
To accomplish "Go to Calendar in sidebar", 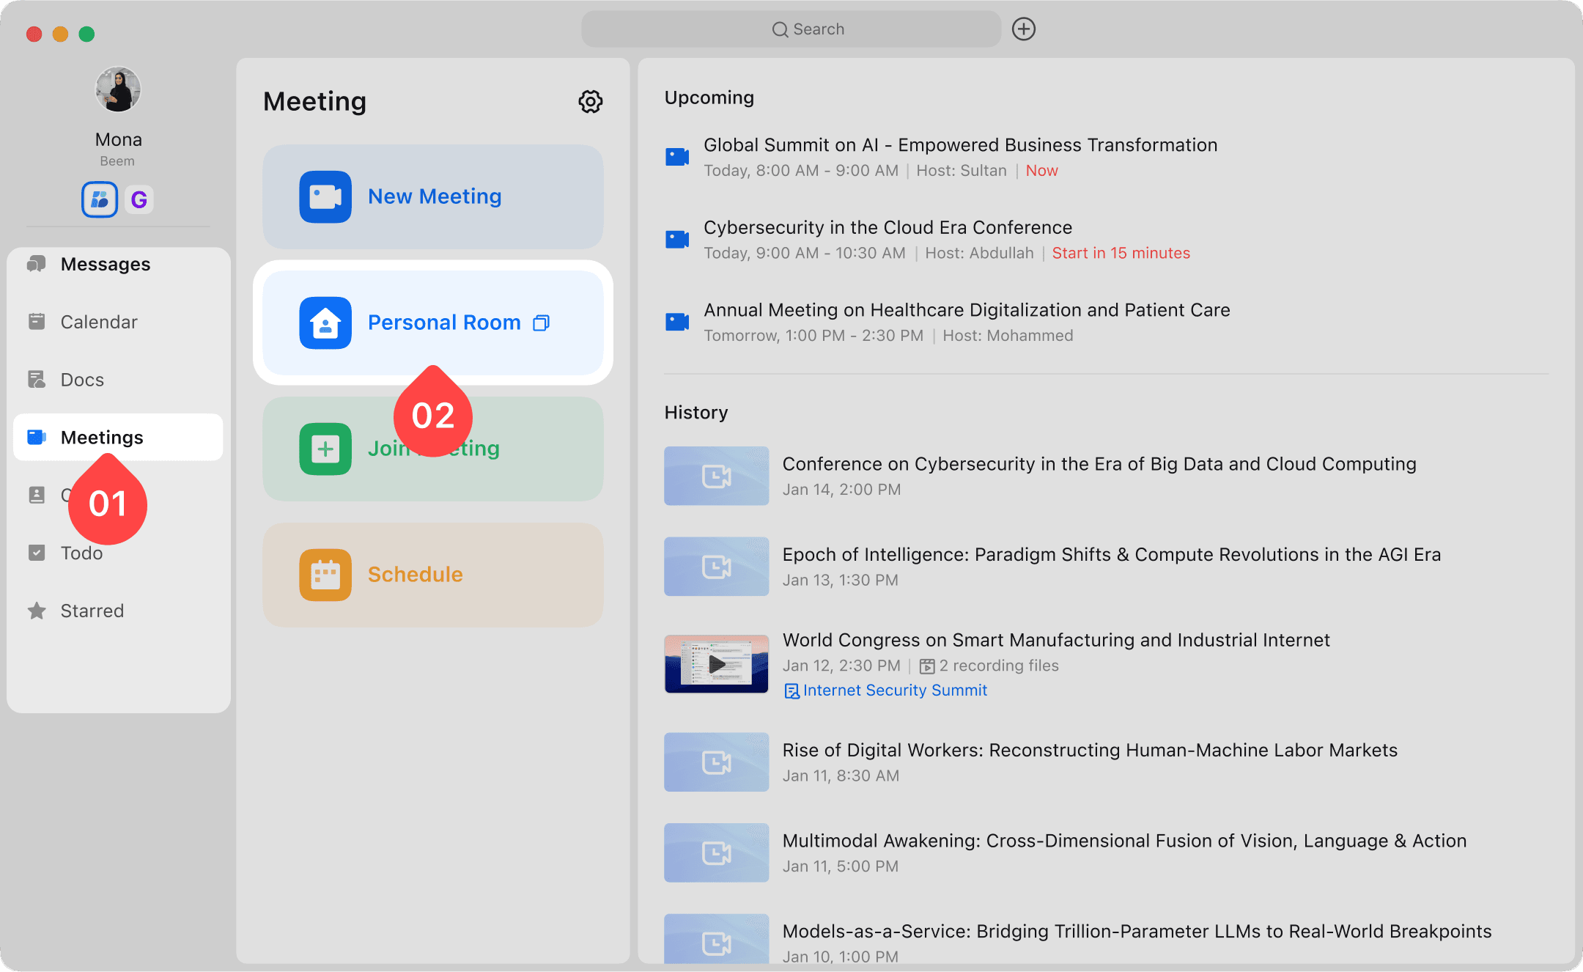I will (99, 322).
